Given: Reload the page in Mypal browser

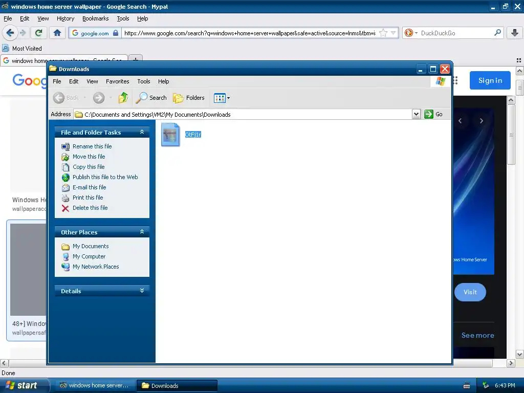Looking at the screenshot, I should coord(38,33).
